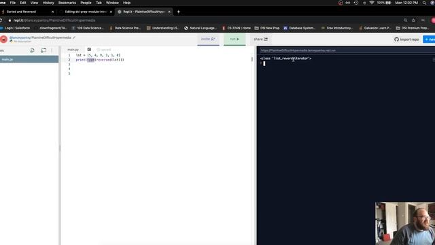Open the Free Introductory bookmark

click(x=337, y=28)
